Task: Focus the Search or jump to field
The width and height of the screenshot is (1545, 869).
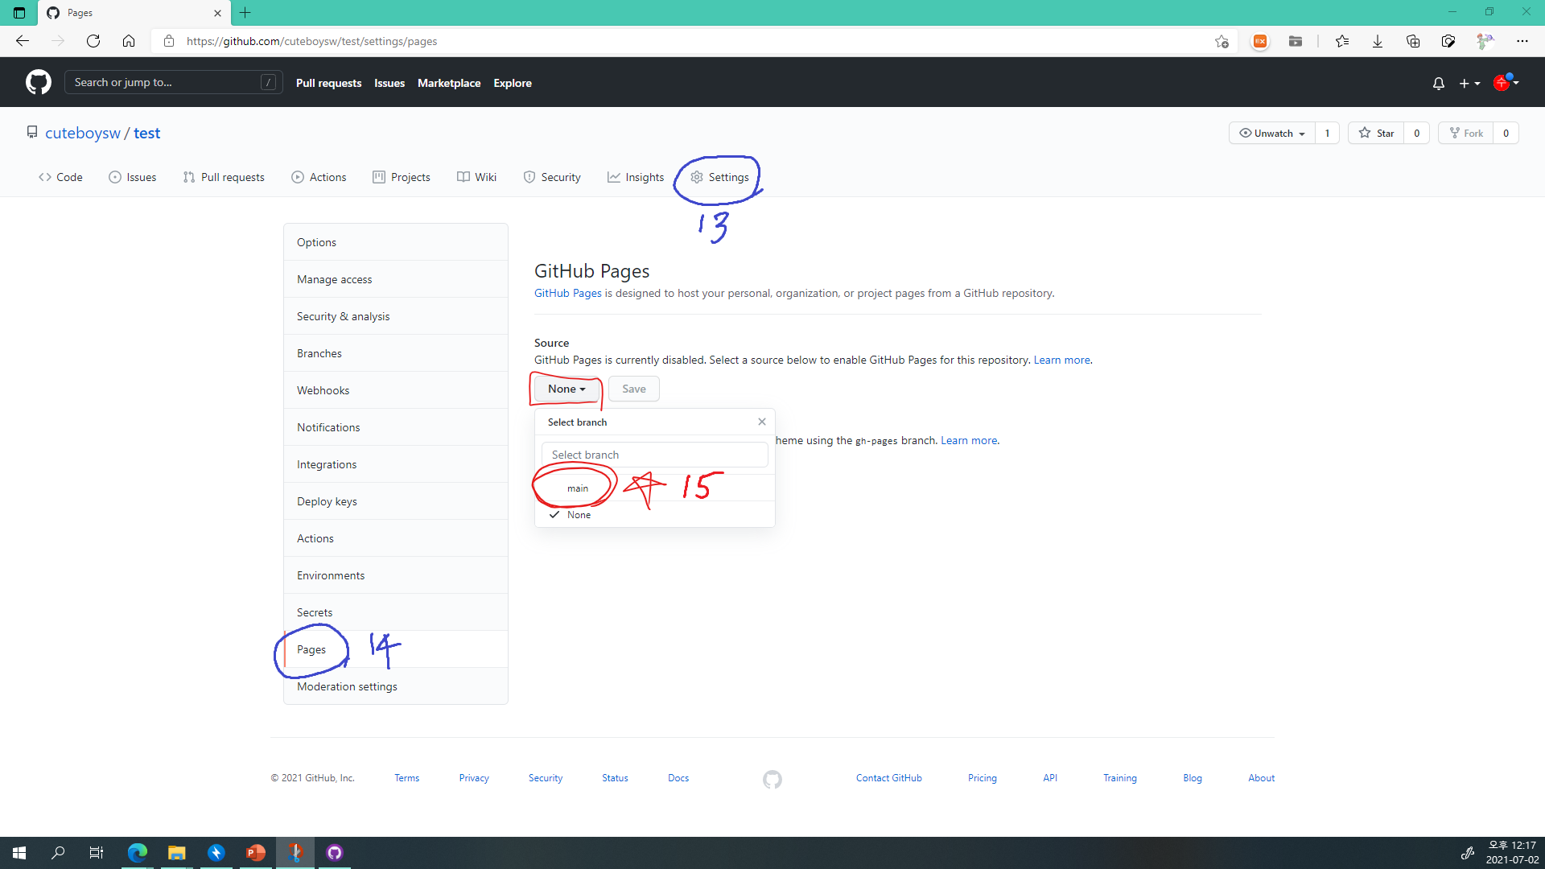Action: pyautogui.click(x=173, y=82)
